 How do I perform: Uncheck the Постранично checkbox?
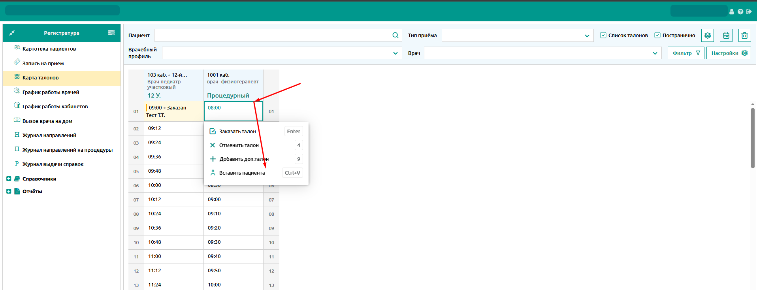coord(657,35)
